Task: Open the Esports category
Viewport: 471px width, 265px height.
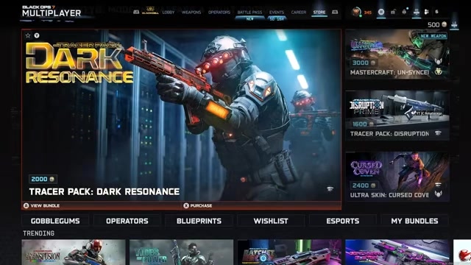Action: point(343,221)
